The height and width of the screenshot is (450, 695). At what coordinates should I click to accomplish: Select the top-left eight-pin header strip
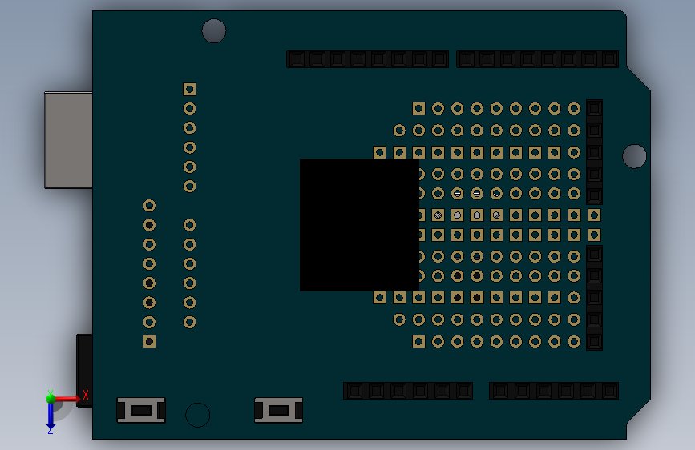pos(367,59)
